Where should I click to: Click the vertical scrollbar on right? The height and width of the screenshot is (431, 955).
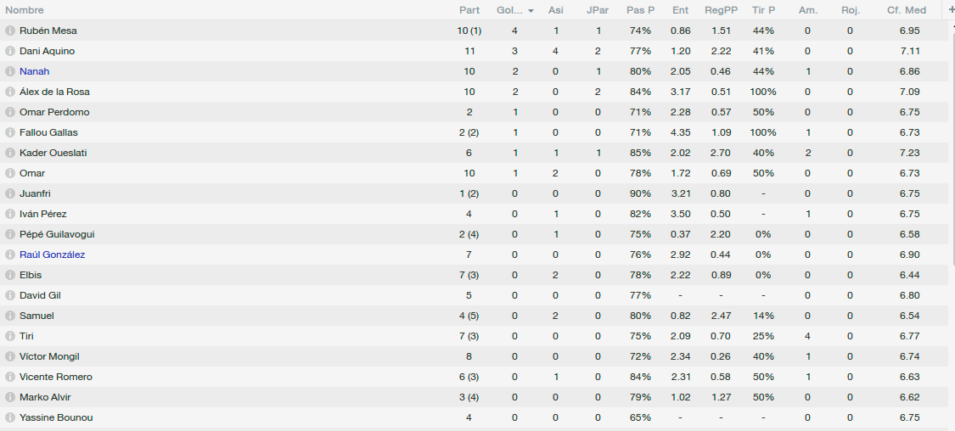pyautogui.click(x=952, y=144)
